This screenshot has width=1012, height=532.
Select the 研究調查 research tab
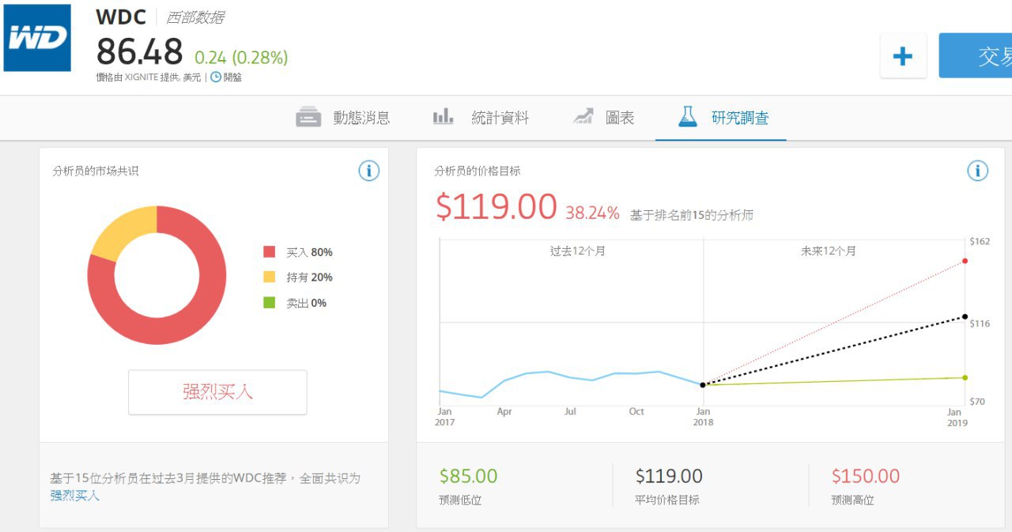coord(723,118)
